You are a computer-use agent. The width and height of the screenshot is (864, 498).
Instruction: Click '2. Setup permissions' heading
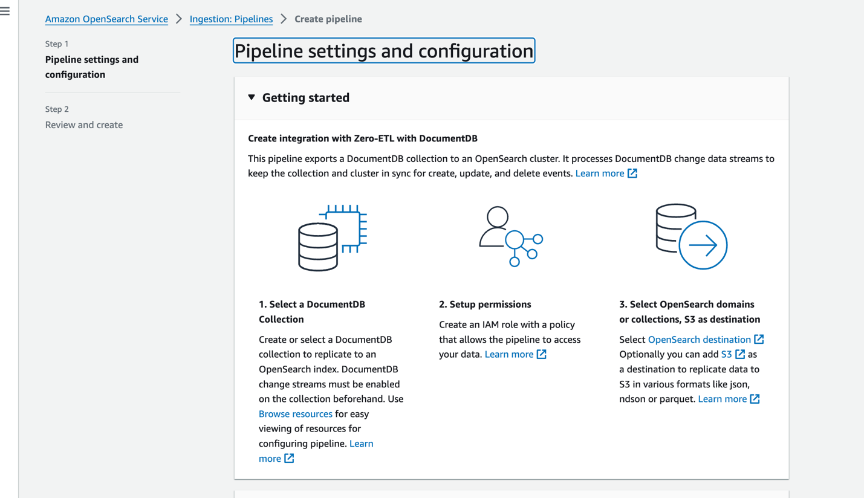485,305
